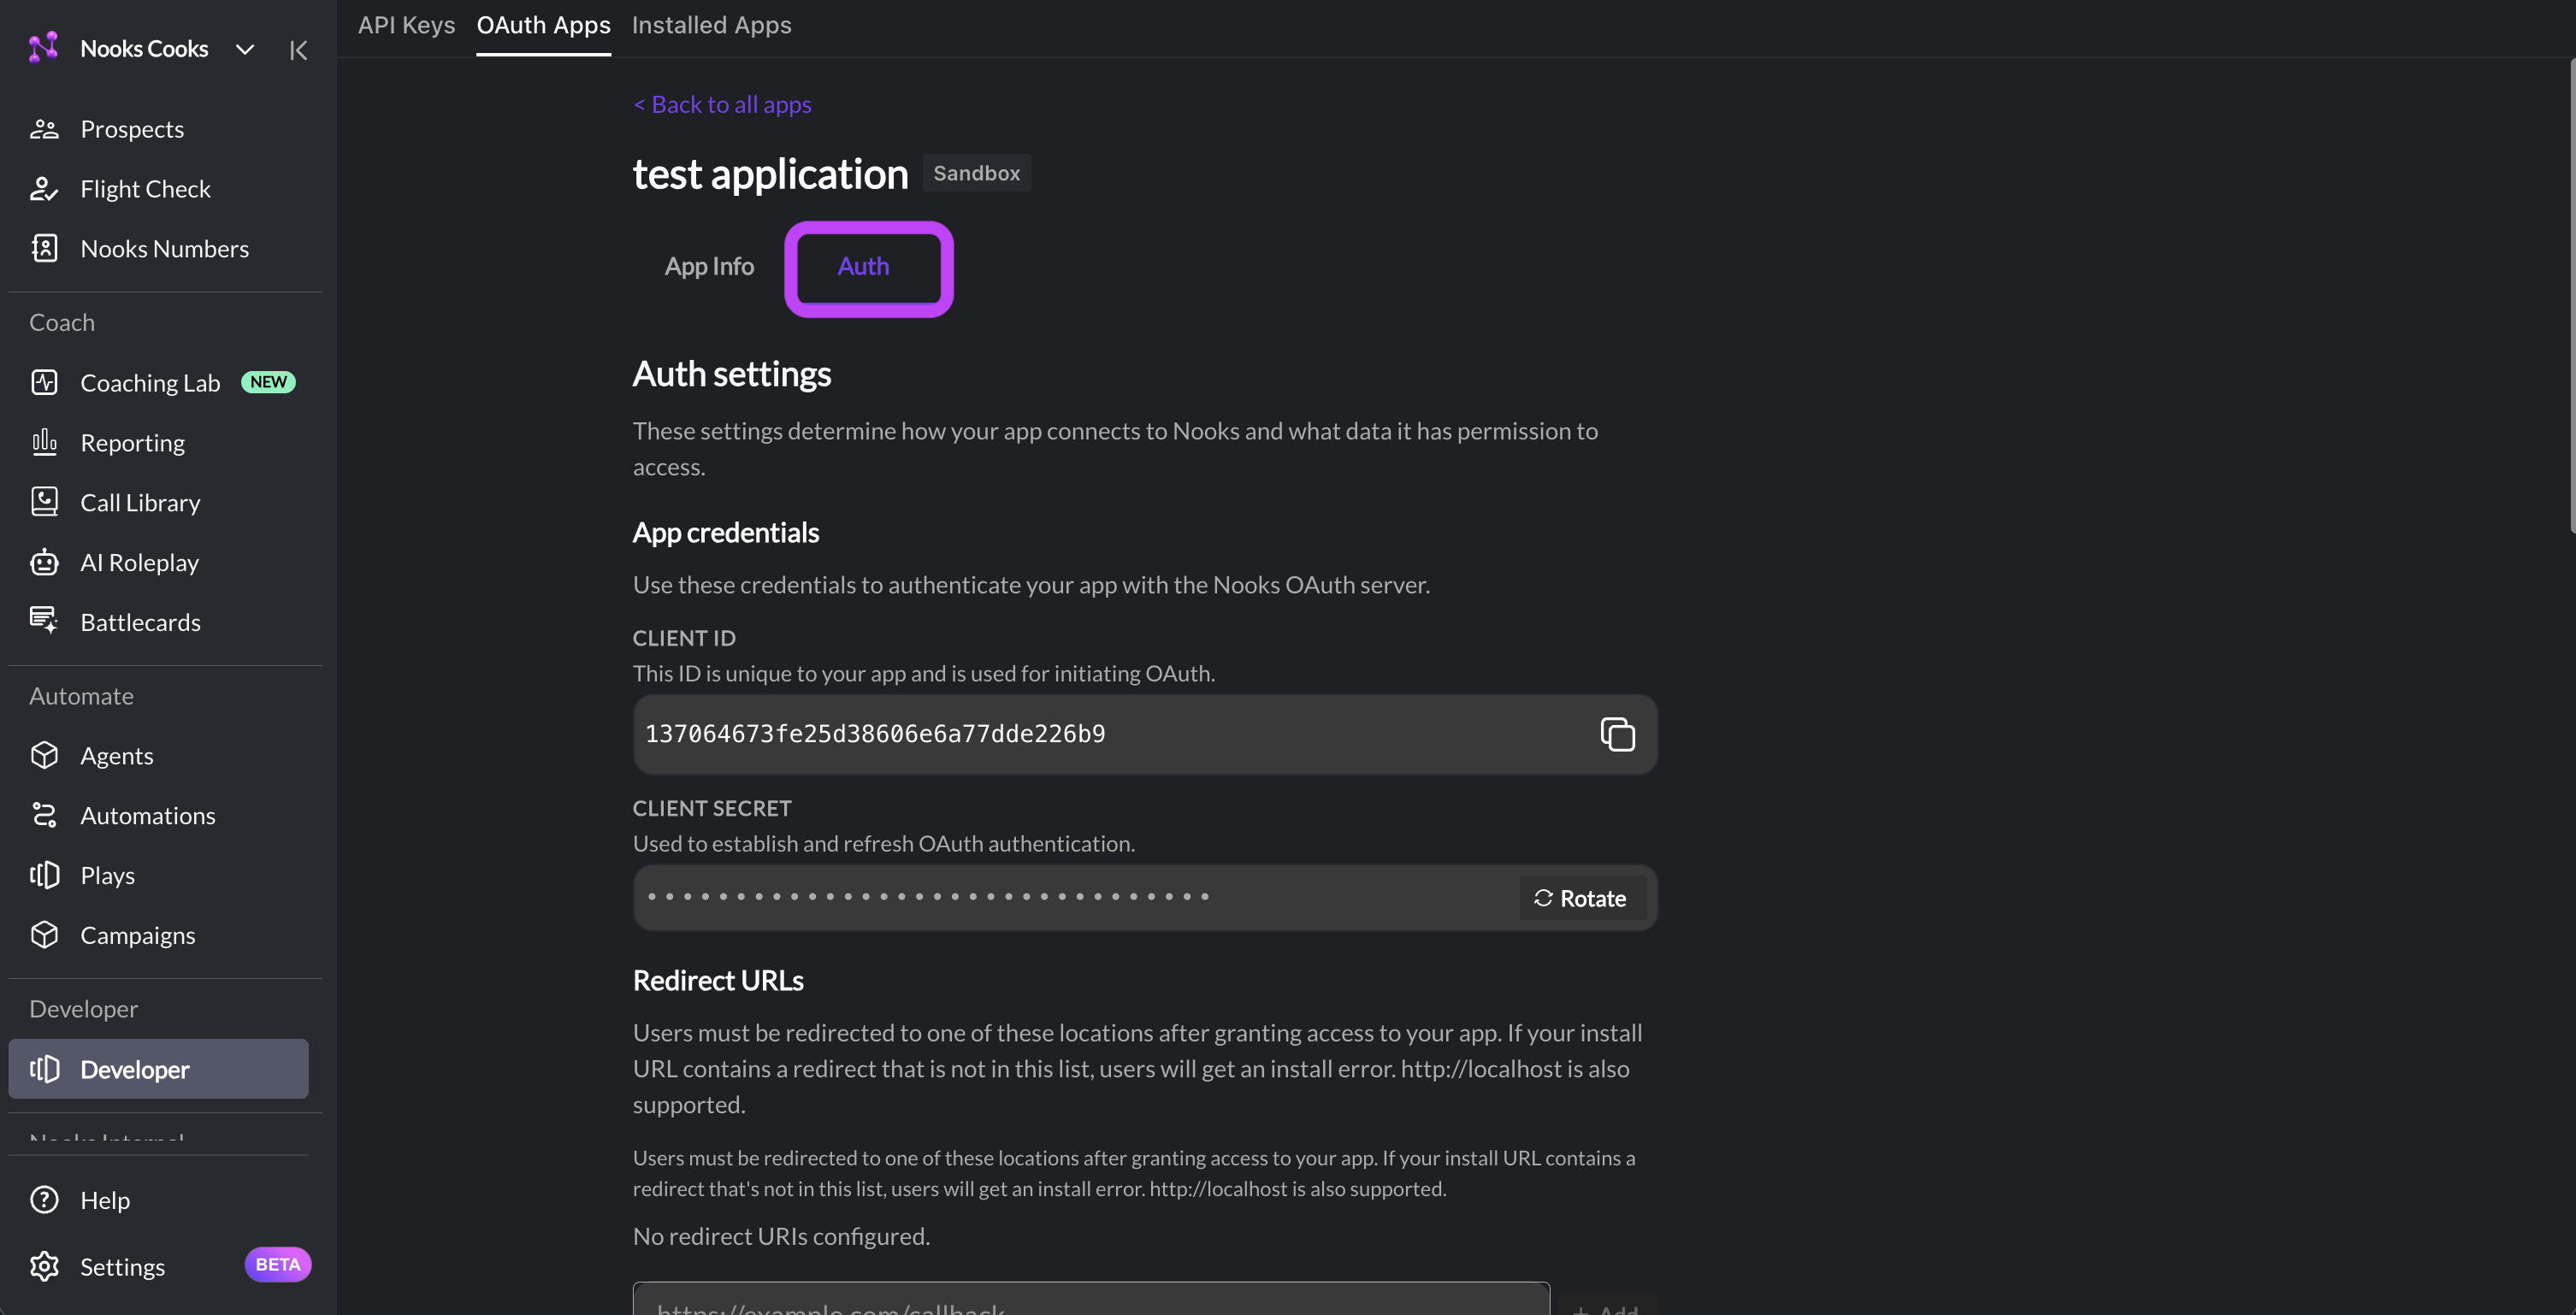2576x1315 pixels.
Task: Click the Battlecards icon
Action: click(x=44, y=621)
